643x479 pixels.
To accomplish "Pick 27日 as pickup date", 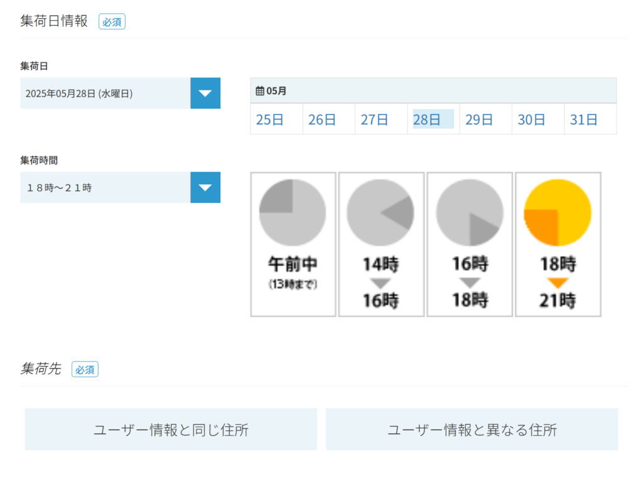I will 374,120.
